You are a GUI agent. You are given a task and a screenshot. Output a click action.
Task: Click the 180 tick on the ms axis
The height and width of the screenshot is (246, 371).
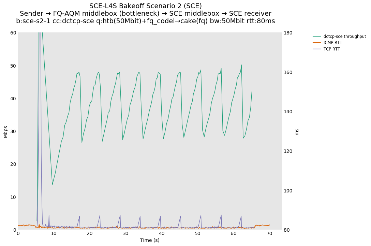tap(289, 33)
